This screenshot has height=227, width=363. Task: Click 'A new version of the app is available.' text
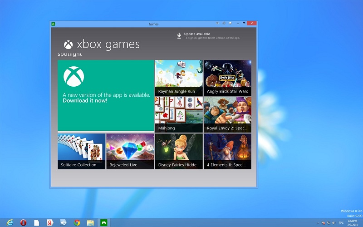click(106, 95)
